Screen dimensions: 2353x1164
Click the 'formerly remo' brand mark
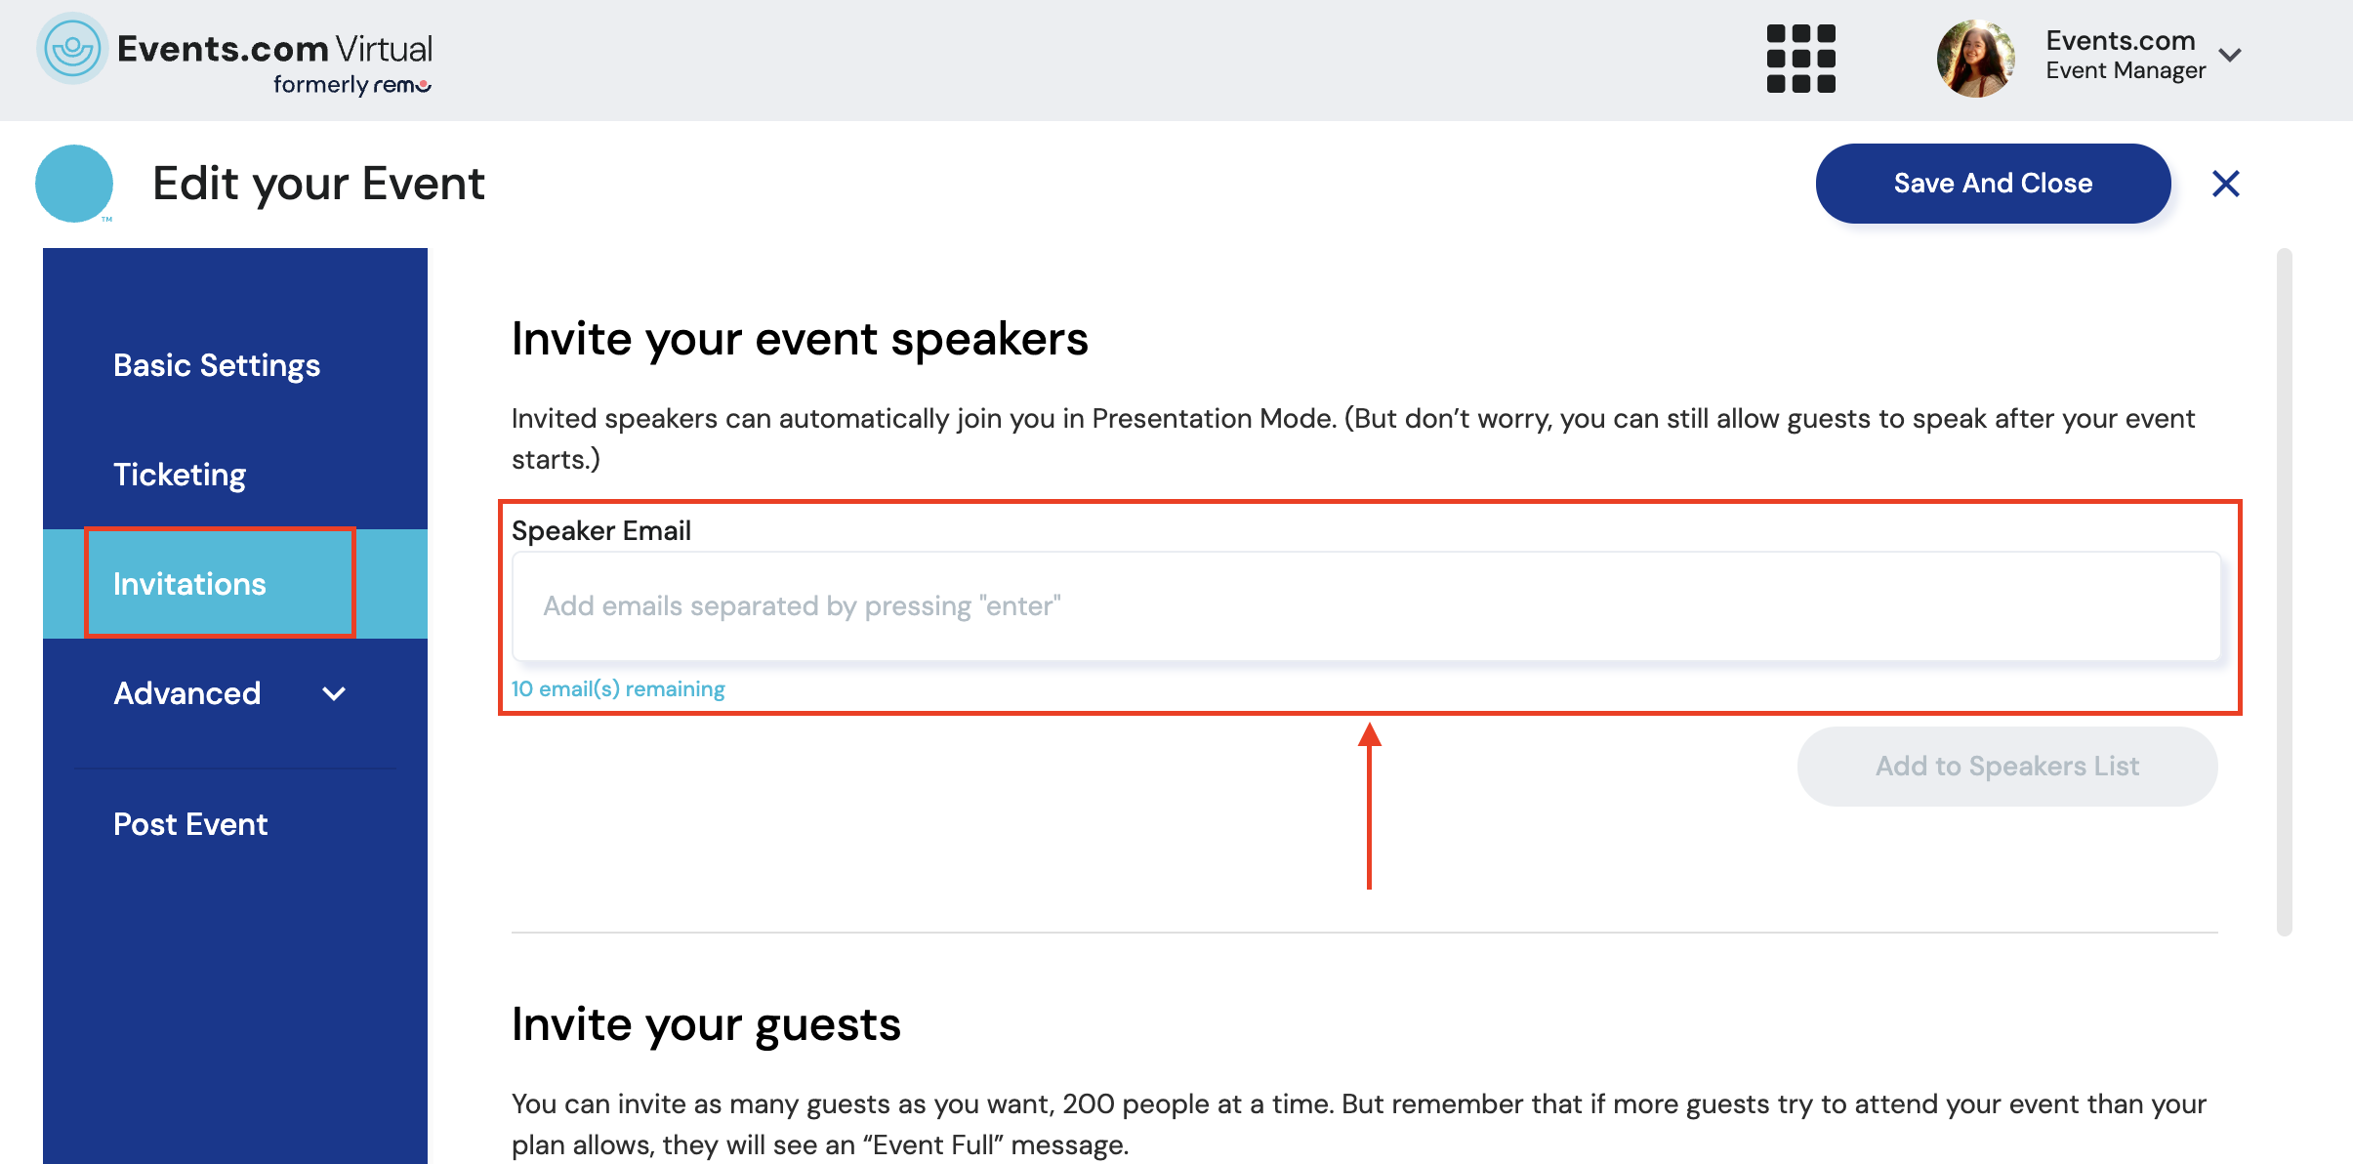[351, 85]
